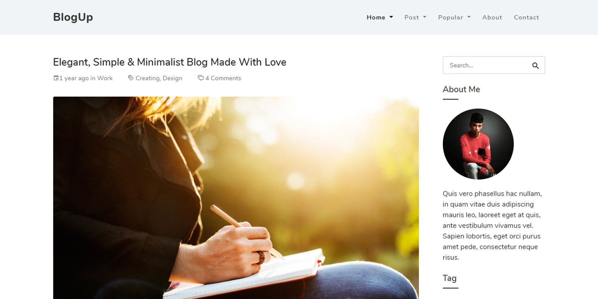Expand the Popular dropdown menu

454,17
